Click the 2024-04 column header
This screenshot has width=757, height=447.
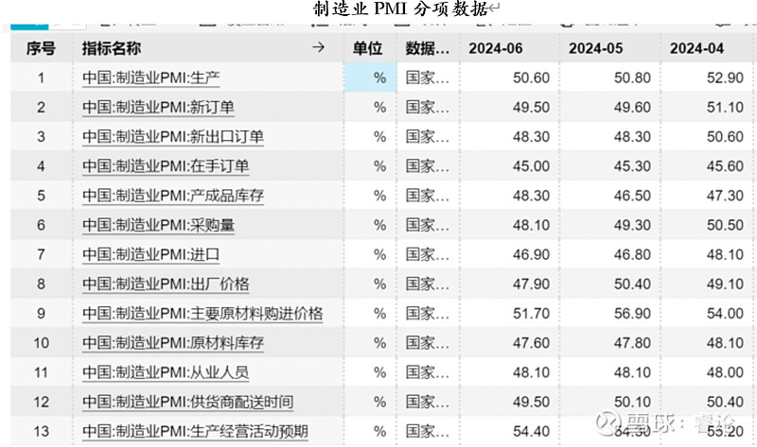pos(703,48)
